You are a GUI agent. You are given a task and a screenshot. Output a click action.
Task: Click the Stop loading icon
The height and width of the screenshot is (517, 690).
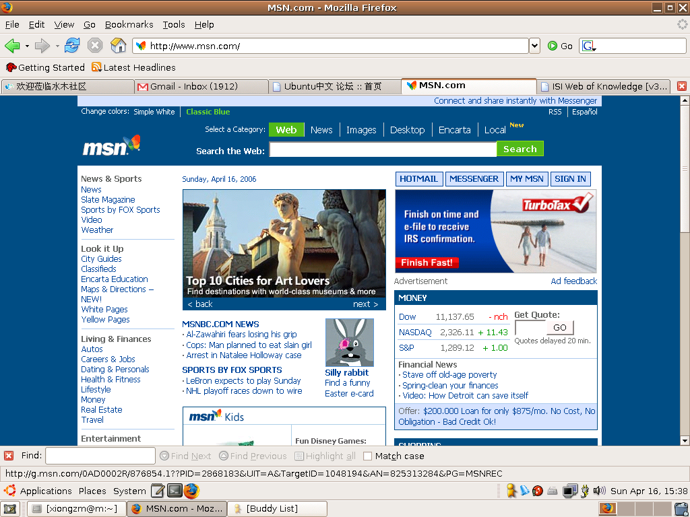tap(94, 45)
